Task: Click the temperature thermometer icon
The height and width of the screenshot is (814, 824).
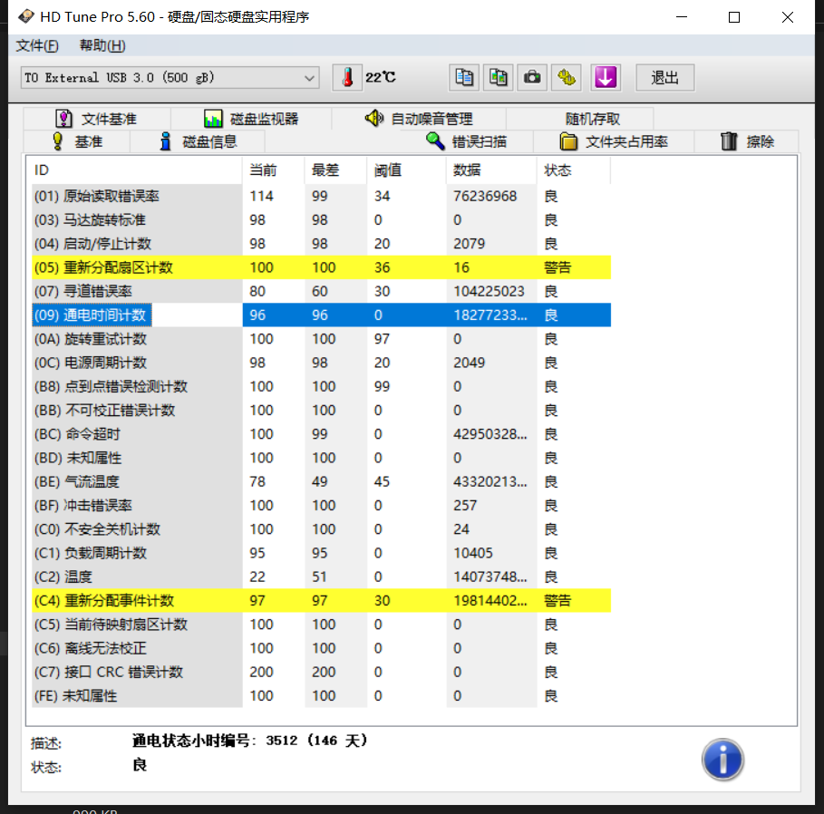Action: coord(347,78)
